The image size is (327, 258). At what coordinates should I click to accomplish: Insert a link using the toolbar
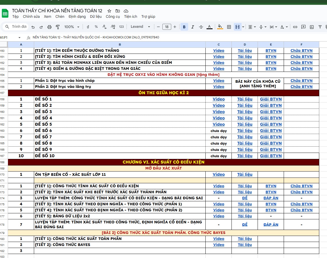tap(295, 27)
